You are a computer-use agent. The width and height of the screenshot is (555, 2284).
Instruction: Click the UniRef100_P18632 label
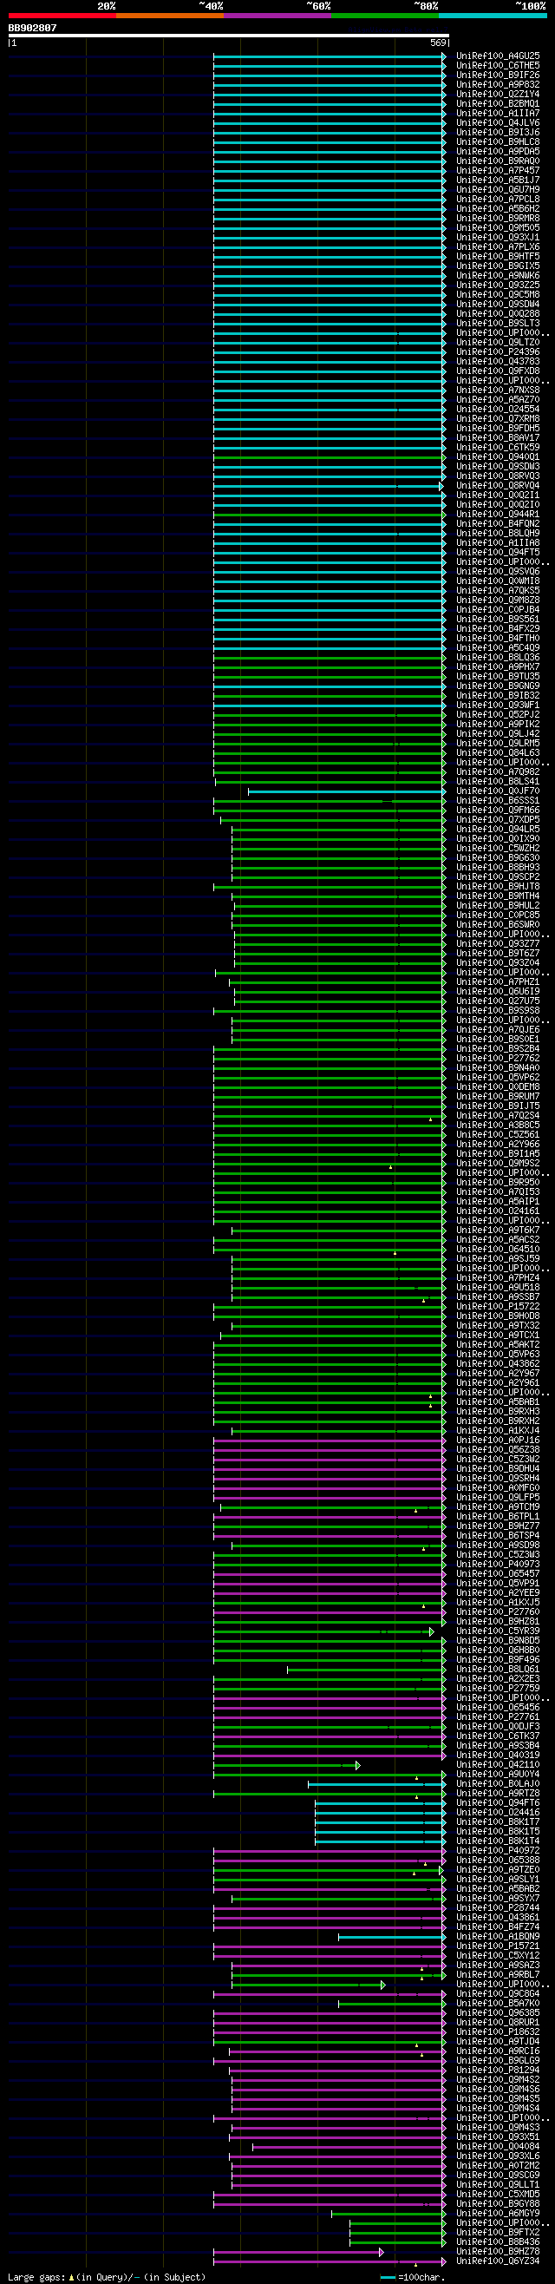(x=498, y=2031)
